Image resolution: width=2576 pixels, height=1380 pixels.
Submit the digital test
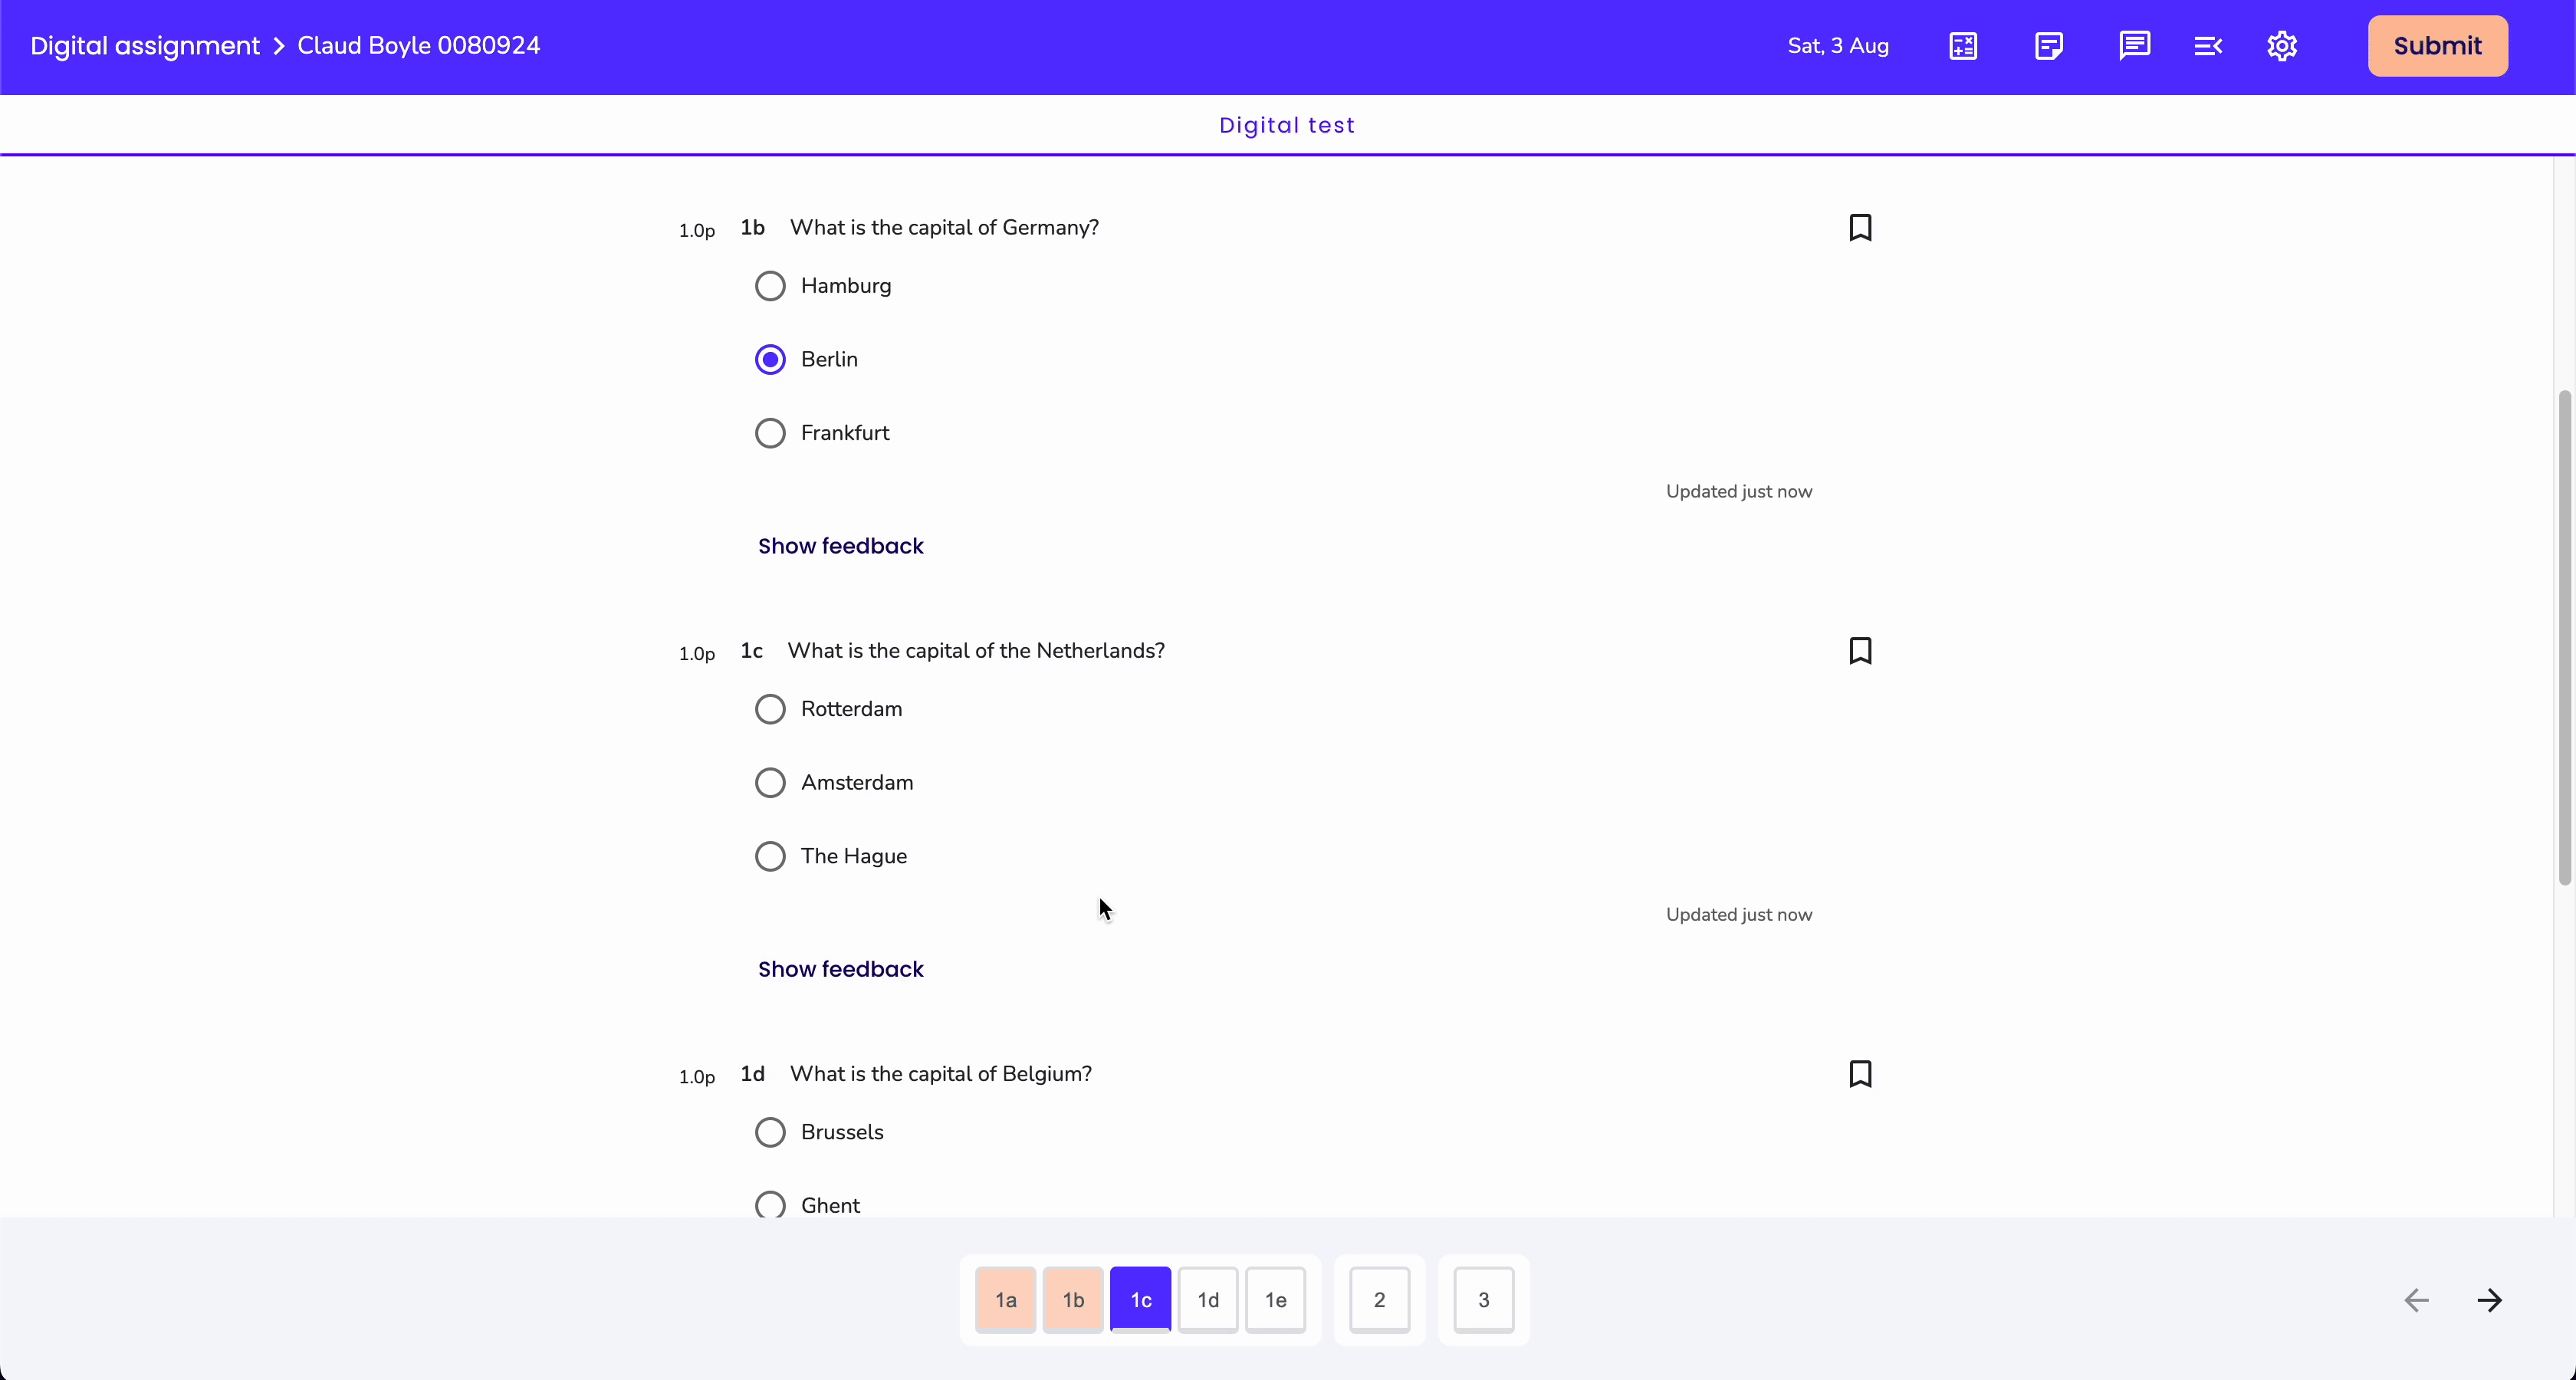2437,46
